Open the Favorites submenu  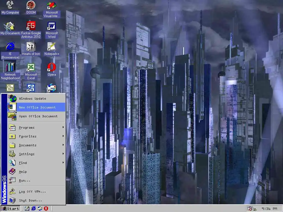(x=36, y=136)
